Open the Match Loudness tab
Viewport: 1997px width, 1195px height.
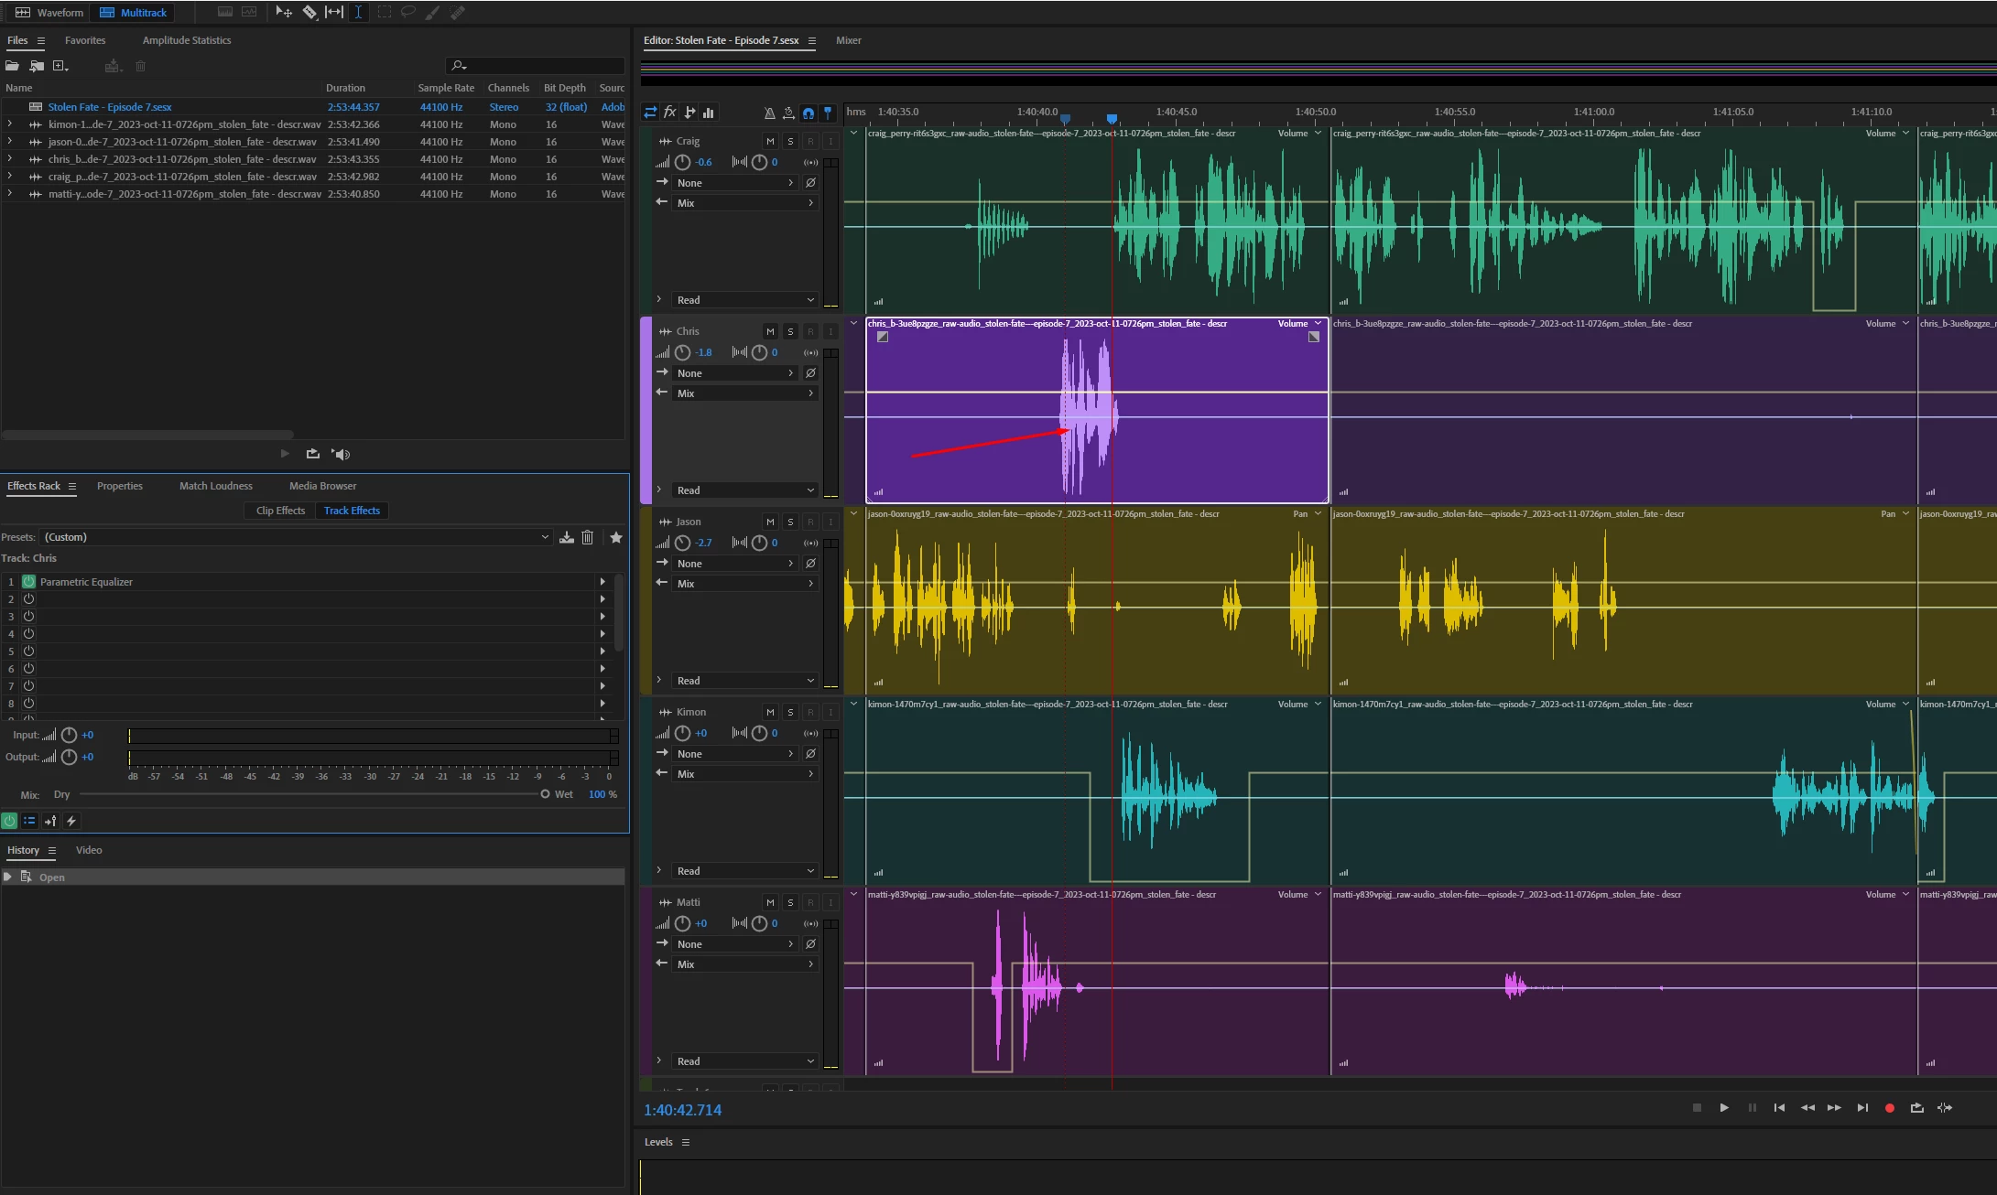tap(215, 486)
